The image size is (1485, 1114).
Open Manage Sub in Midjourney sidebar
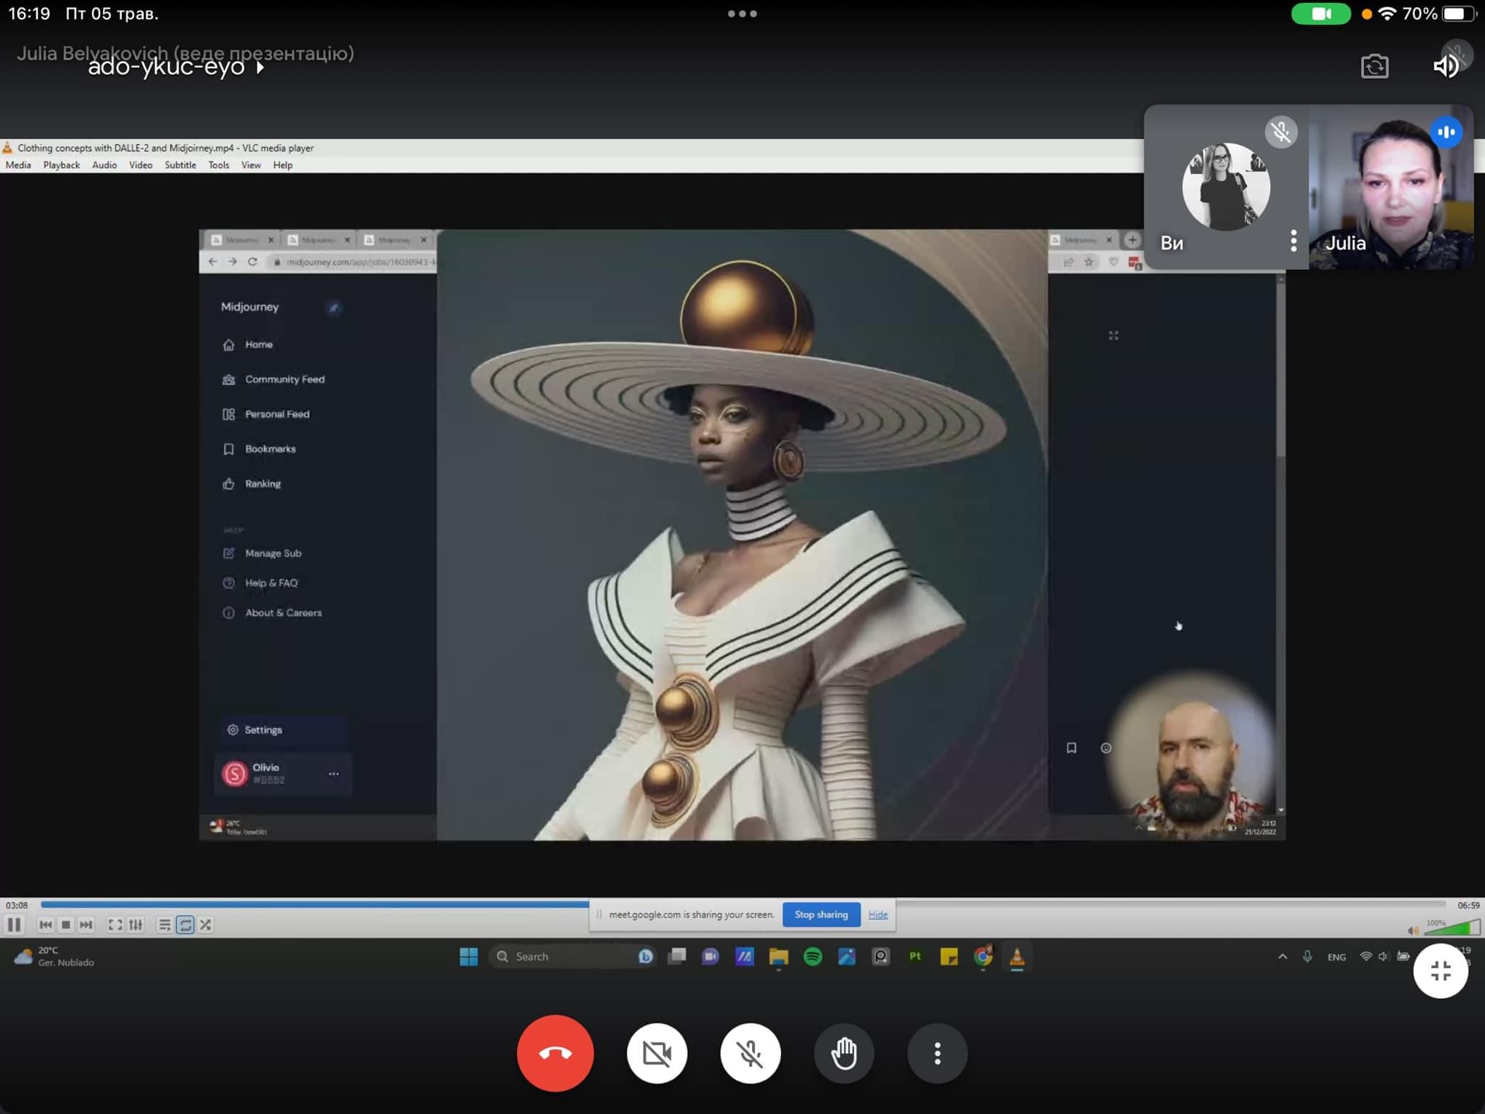point(262,553)
